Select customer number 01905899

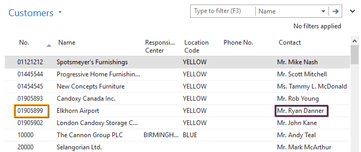tap(30, 111)
